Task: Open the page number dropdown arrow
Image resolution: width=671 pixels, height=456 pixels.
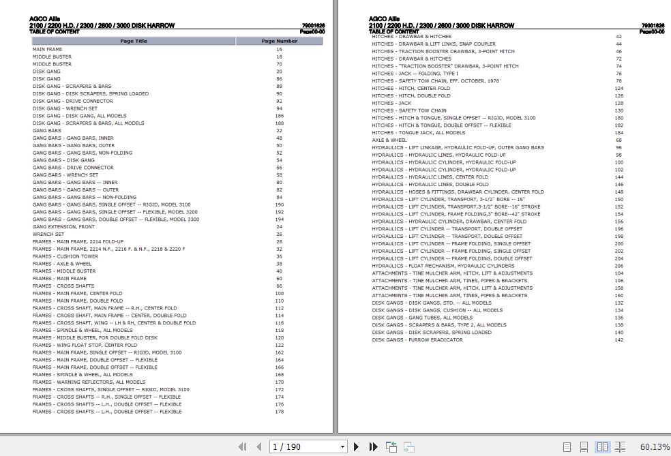Action: pos(342,447)
